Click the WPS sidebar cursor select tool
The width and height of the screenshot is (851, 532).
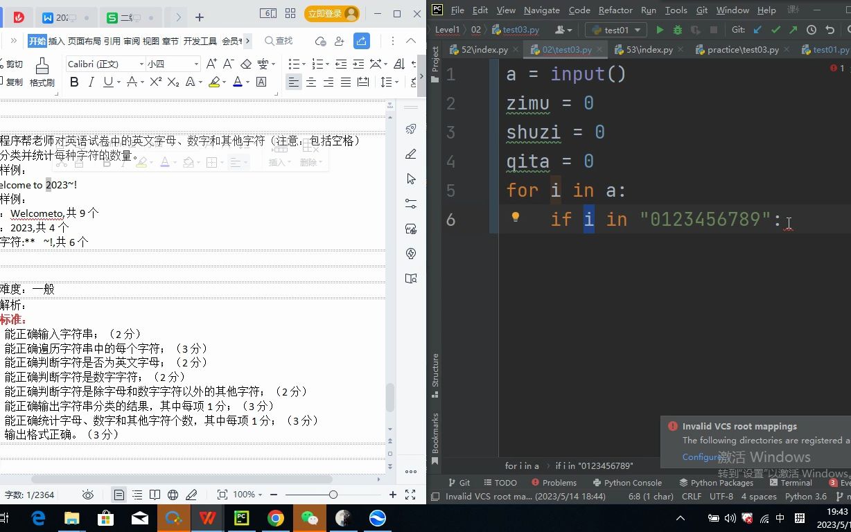[411, 179]
